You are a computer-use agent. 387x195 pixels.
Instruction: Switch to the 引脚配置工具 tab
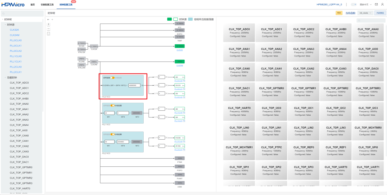coord(47,4)
